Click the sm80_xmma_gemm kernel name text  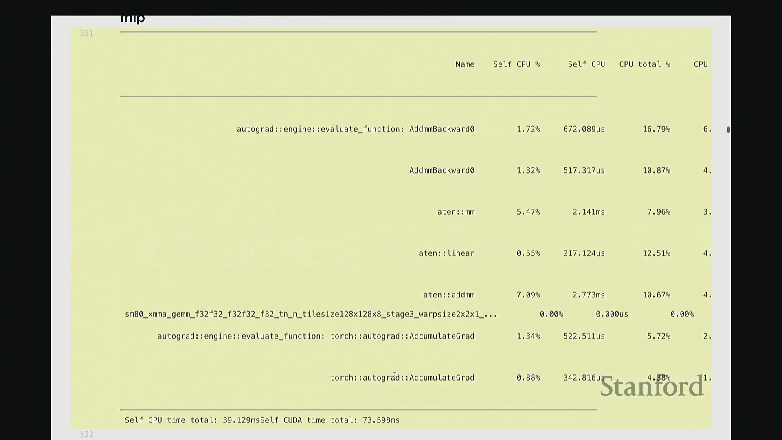tap(311, 314)
